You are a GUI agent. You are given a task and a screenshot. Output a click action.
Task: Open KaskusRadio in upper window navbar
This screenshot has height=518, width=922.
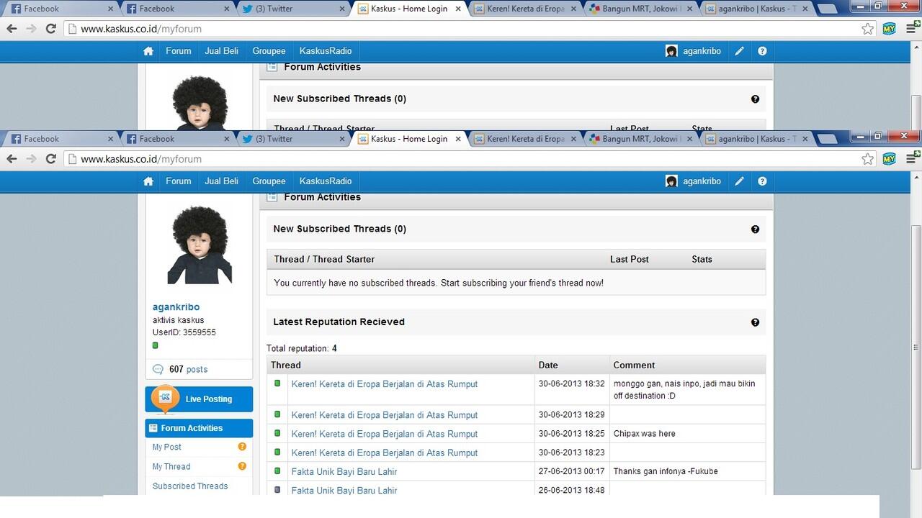click(326, 51)
